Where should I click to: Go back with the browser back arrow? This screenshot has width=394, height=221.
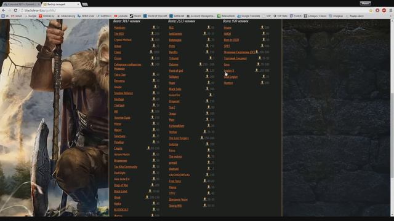[x=4, y=10]
